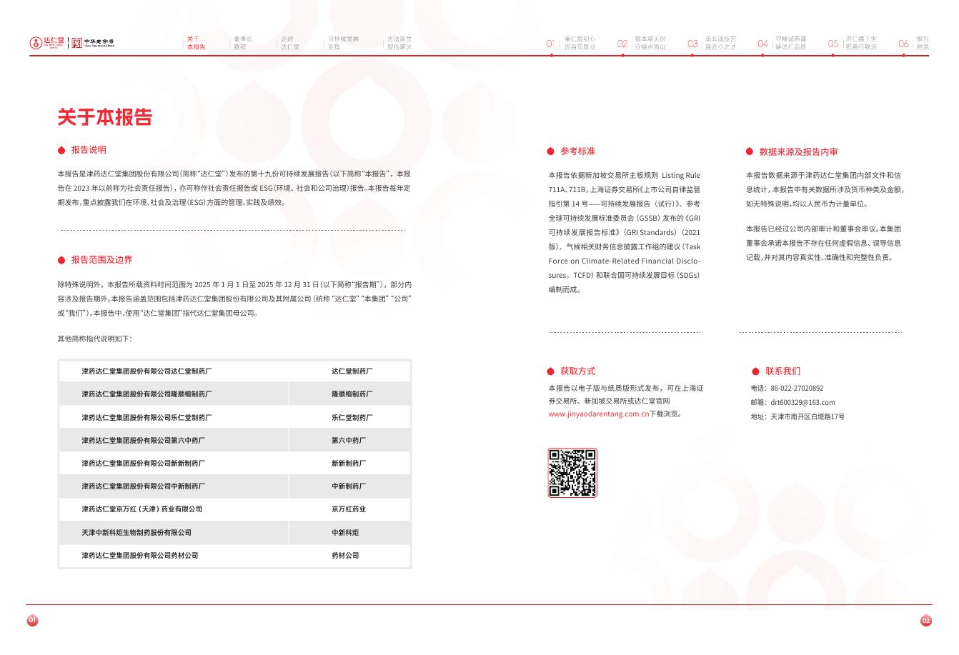Viewport: 959px width, 655px height.
Task: Click the abbreviation cell 中新科炬
Action: pos(345,533)
